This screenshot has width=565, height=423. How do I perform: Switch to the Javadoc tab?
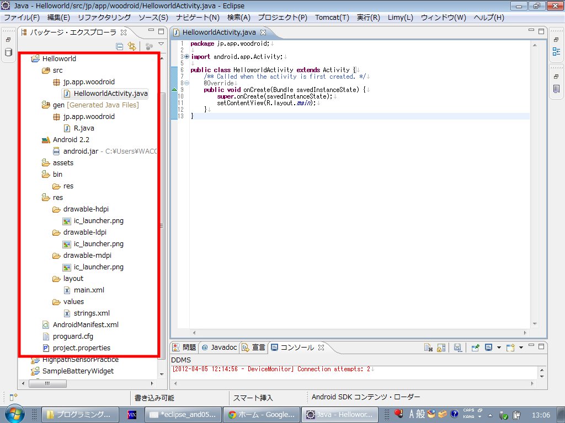point(220,347)
